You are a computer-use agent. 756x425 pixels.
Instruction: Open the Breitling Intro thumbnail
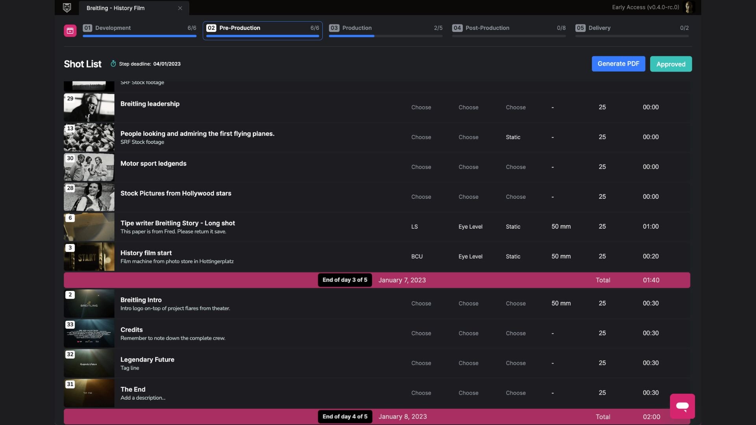[x=89, y=304]
